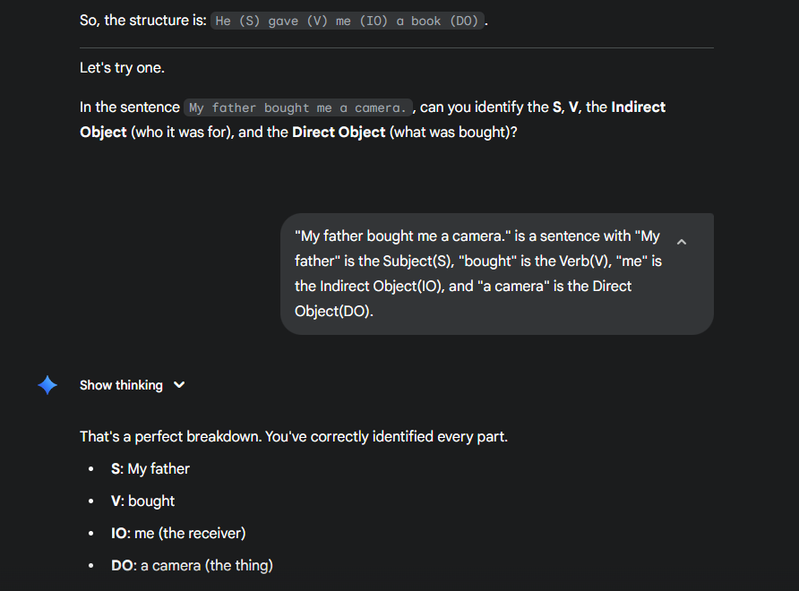799x591 pixels.
Task: Click the "IO: me (the receiver)" bullet
Action: (178, 533)
